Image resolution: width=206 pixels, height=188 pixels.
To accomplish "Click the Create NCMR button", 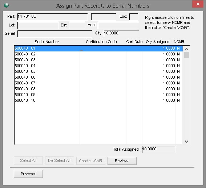I will tap(91, 161).
